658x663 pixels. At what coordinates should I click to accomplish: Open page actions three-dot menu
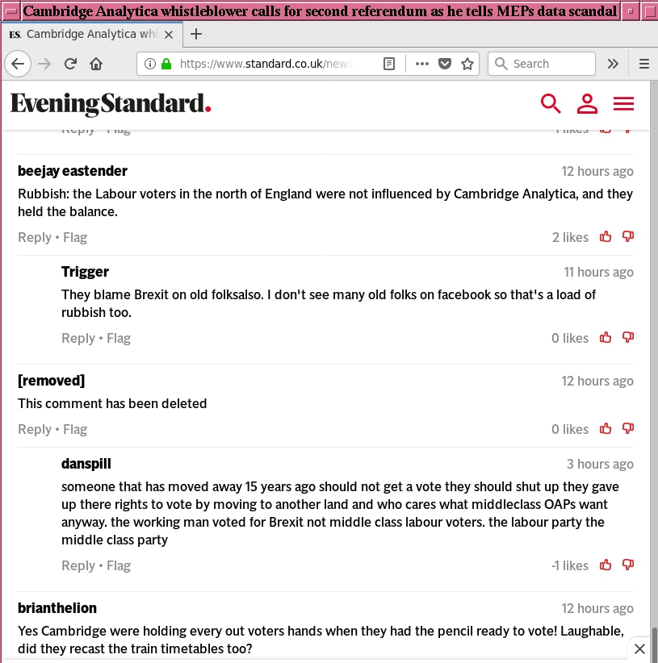[422, 64]
